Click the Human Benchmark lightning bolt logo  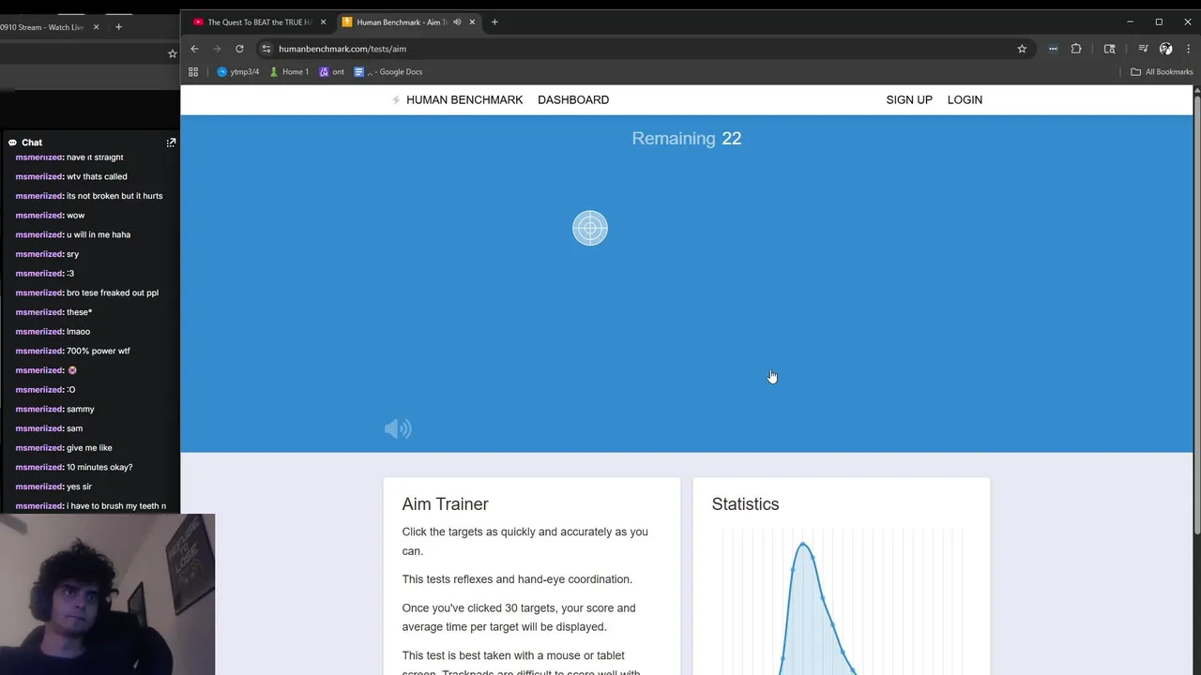tap(396, 99)
